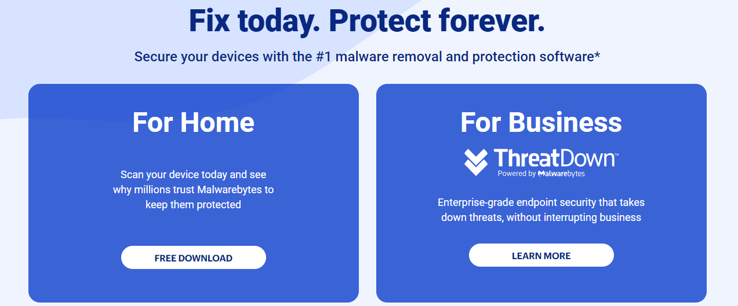The width and height of the screenshot is (738, 306).
Task: Click the "#1" text in the subheading
Action: 323,57
